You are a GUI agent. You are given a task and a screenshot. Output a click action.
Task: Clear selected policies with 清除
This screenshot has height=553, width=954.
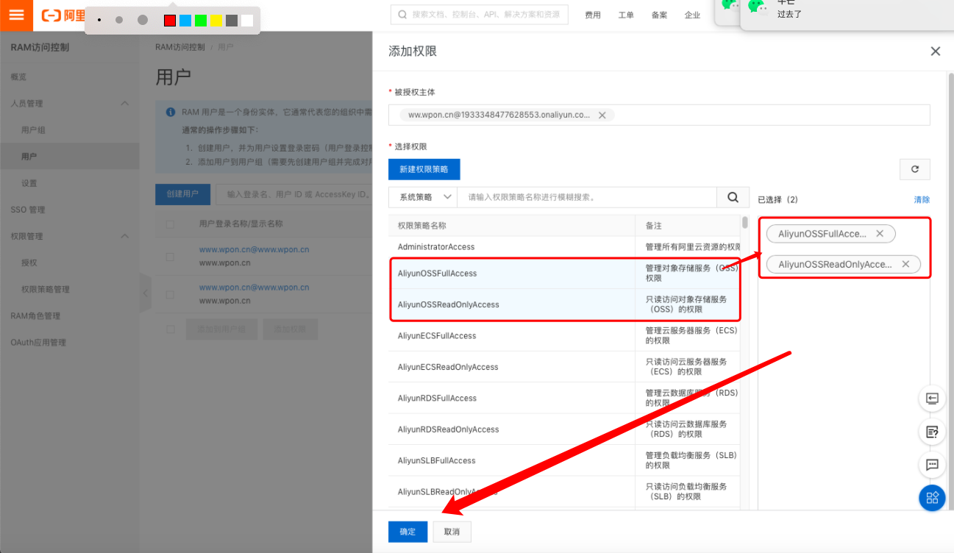pos(922,200)
